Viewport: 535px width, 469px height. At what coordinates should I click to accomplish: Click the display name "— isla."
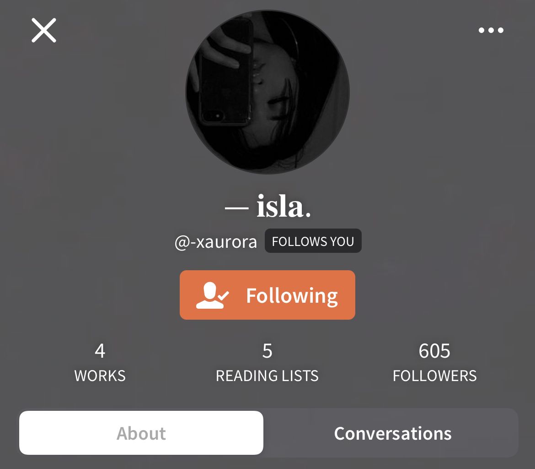pyautogui.click(x=267, y=206)
